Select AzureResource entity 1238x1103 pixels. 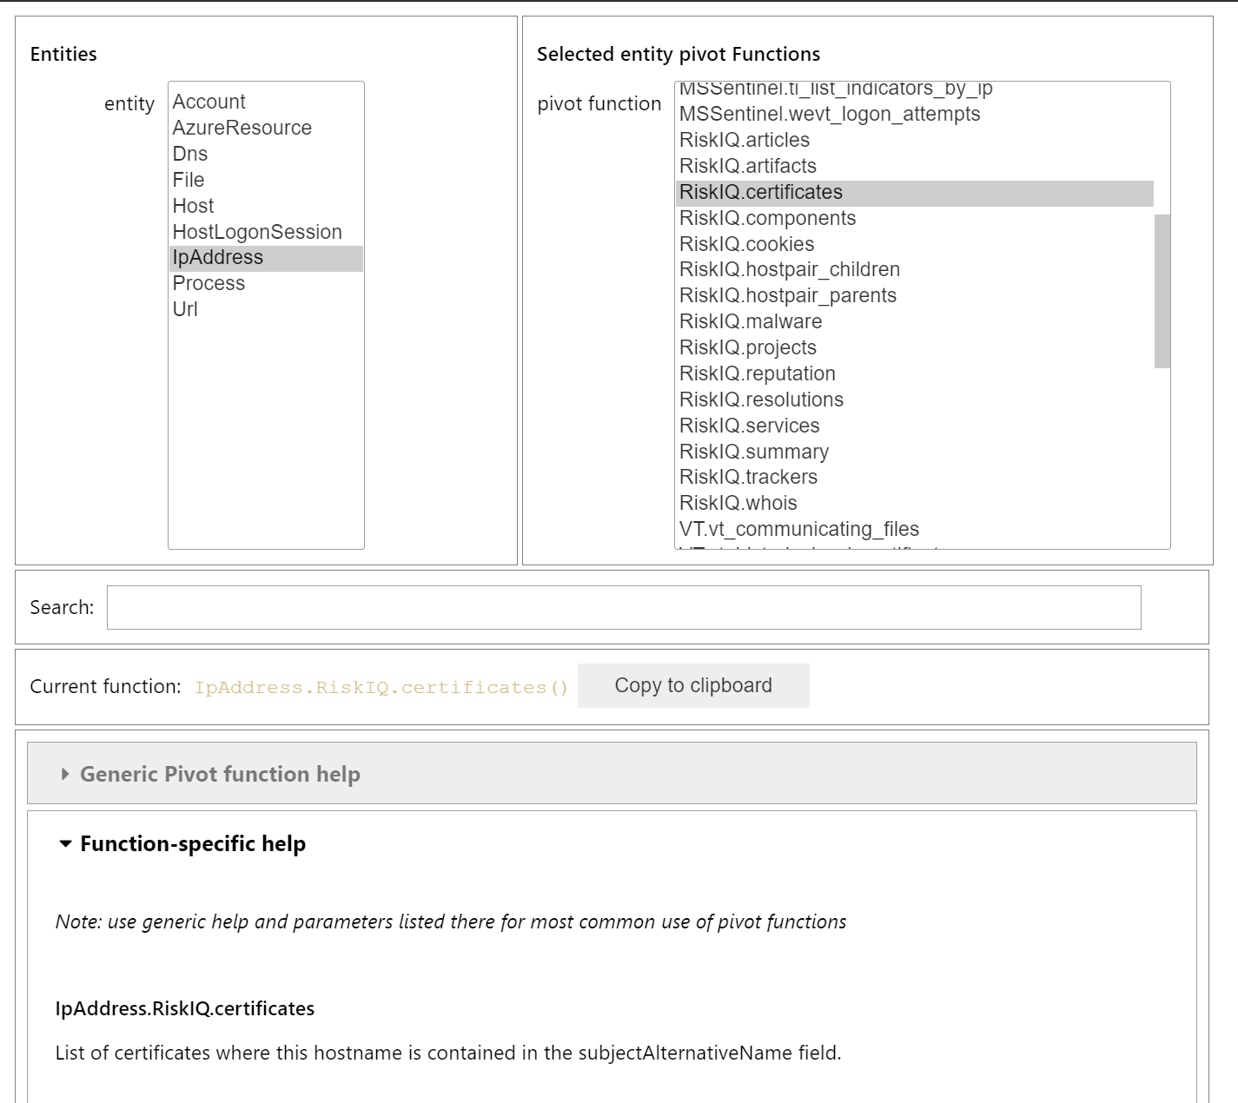(x=266, y=129)
